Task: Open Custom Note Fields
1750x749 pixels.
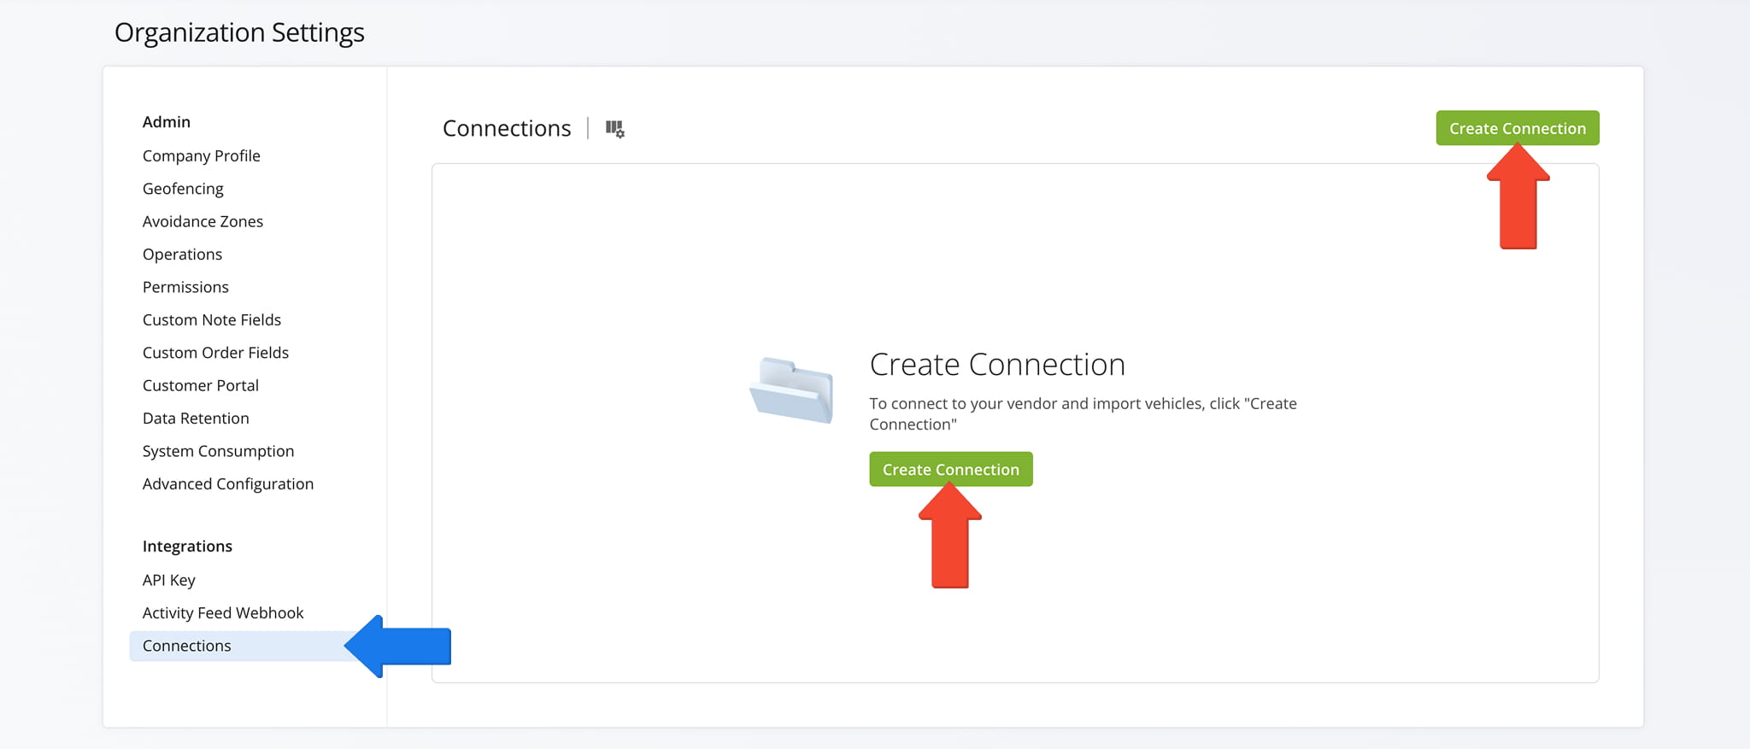Action: coord(211,319)
